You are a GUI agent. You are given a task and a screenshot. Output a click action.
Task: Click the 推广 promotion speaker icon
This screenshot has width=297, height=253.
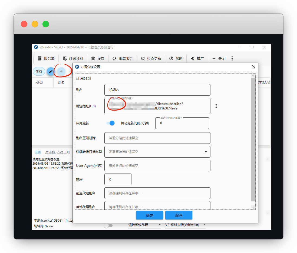point(193,58)
